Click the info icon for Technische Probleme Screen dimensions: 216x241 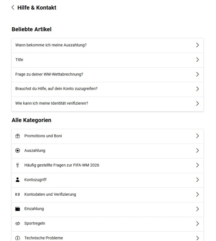click(x=18, y=238)
